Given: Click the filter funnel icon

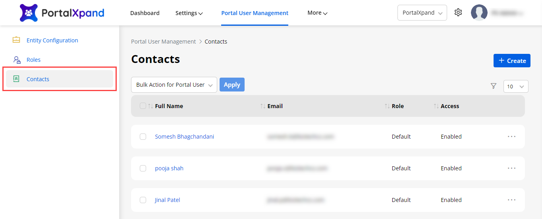Looking at the screenshot, I should point(494,86).
